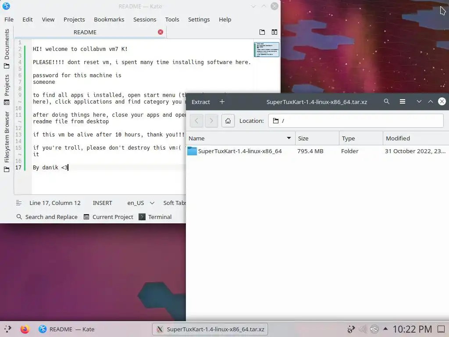Click the quick open document icon in Kate
The width and height of the screenshot is (449, 337).
pyautogui.click(x=262, y=32)
